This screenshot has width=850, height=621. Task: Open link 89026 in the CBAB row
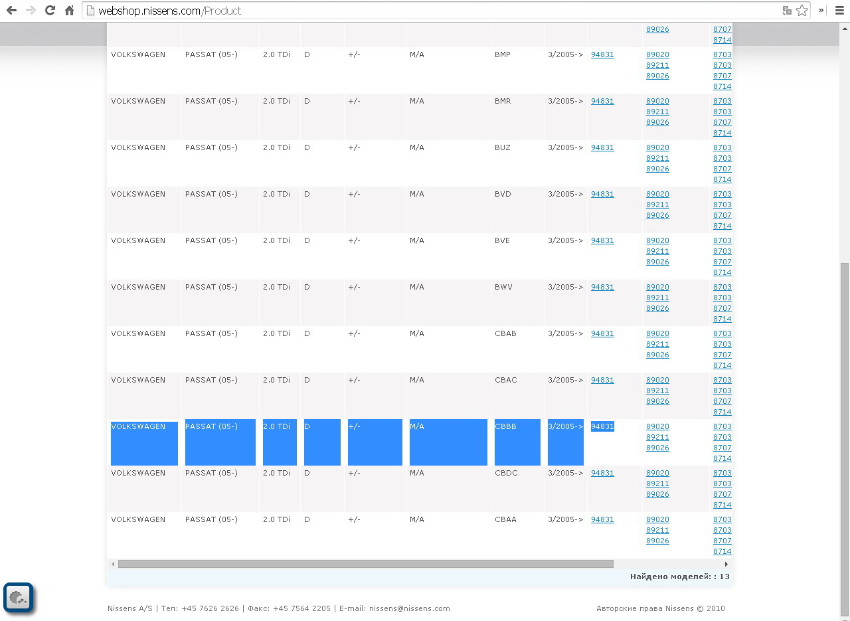click(x=657, y=355)
